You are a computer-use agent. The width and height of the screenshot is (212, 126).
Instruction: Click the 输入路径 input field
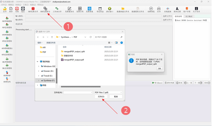[93, 16]
